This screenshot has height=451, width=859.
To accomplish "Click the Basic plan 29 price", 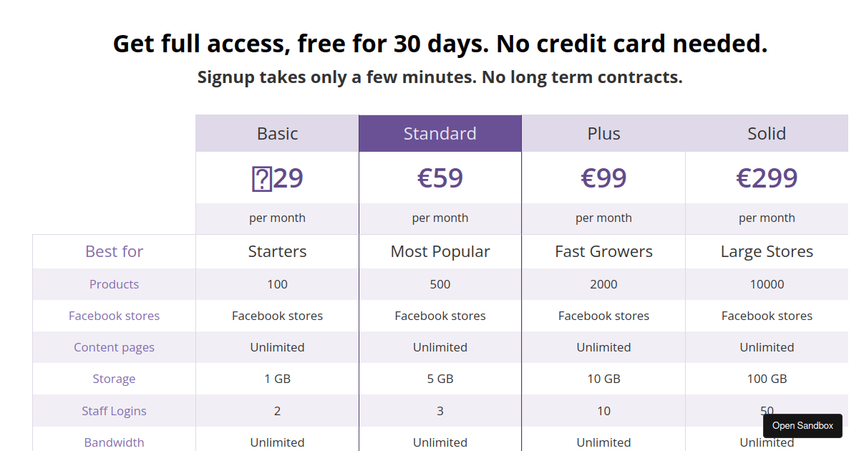I will pos(277,178).
